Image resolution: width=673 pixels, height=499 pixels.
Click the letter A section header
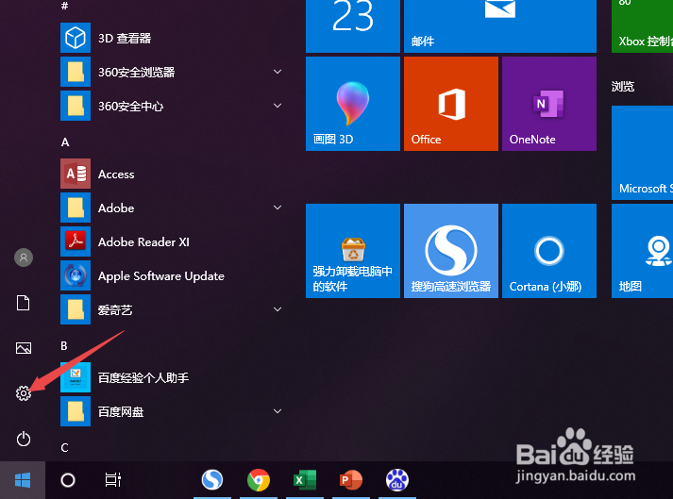click(65, 142)
